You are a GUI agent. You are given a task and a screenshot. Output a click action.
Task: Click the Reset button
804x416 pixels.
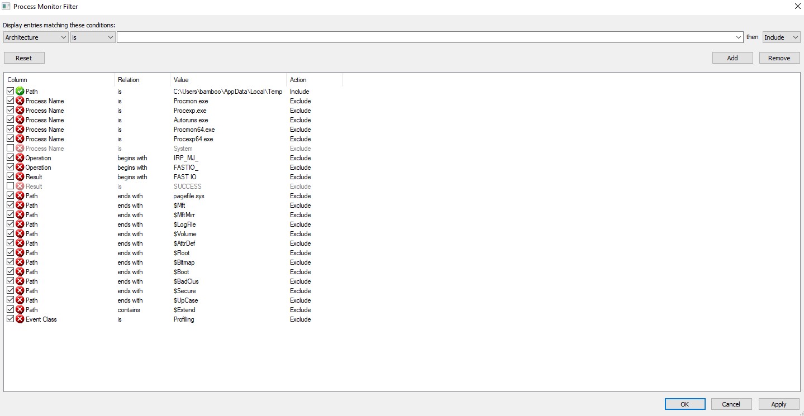point(24,58)
